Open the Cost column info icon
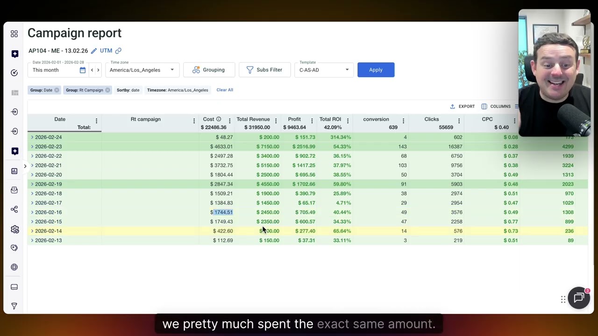 218,119
